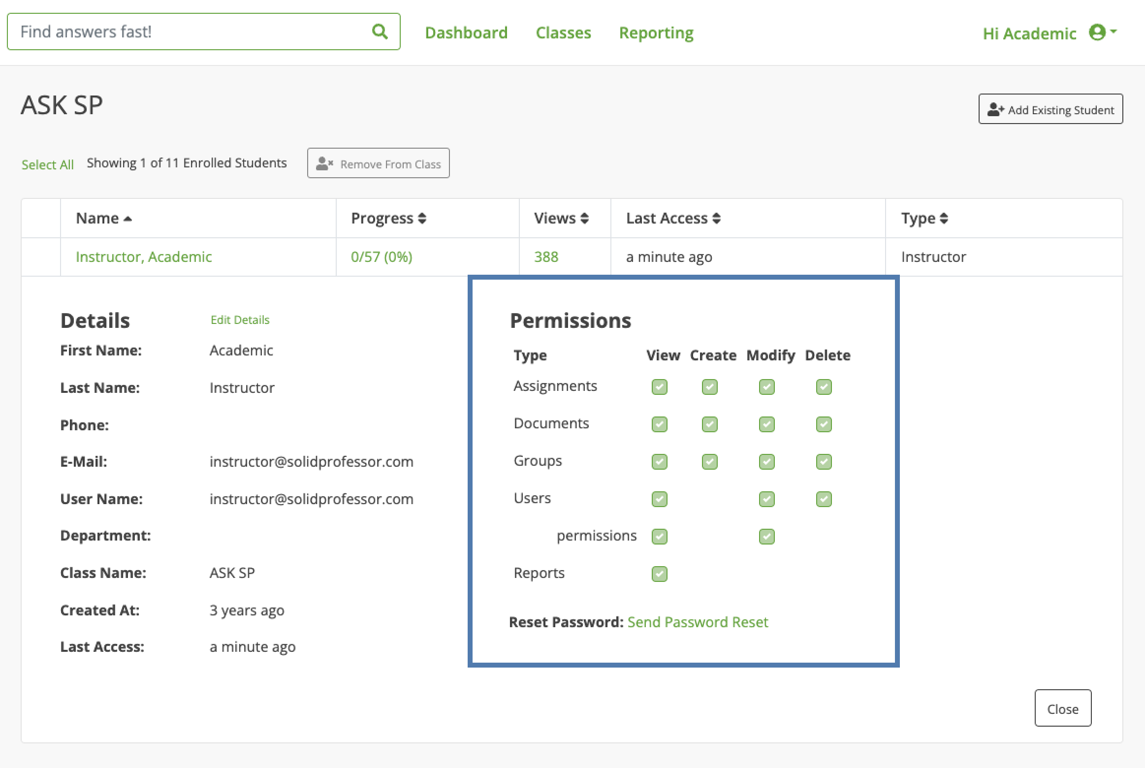Focus the Find answers fast search field

[x=187, y=32]
